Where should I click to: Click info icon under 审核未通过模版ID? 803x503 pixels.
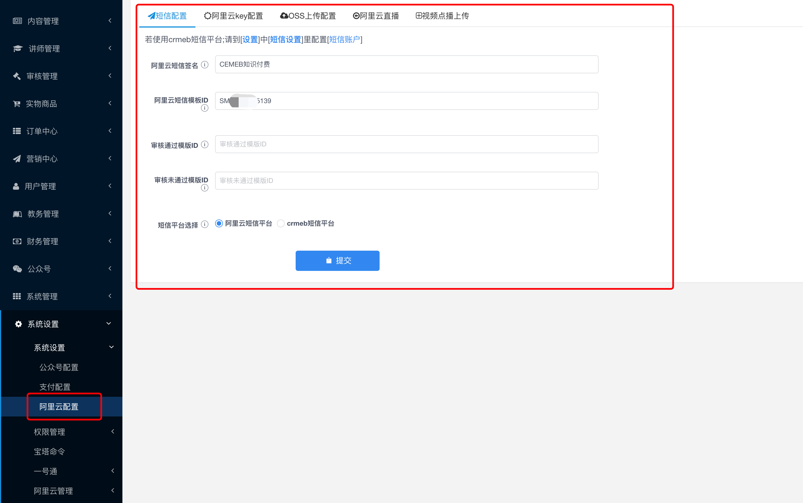[x=205, y=188]
